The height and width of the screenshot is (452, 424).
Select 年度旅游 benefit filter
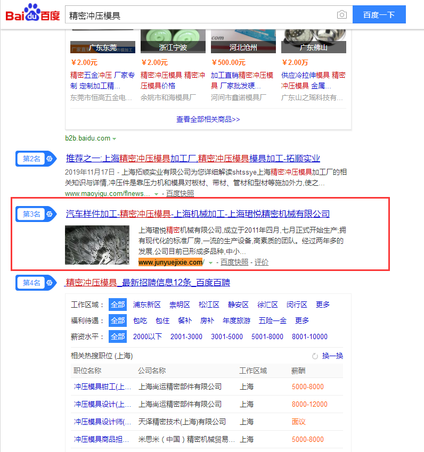[x=237, y=320]
